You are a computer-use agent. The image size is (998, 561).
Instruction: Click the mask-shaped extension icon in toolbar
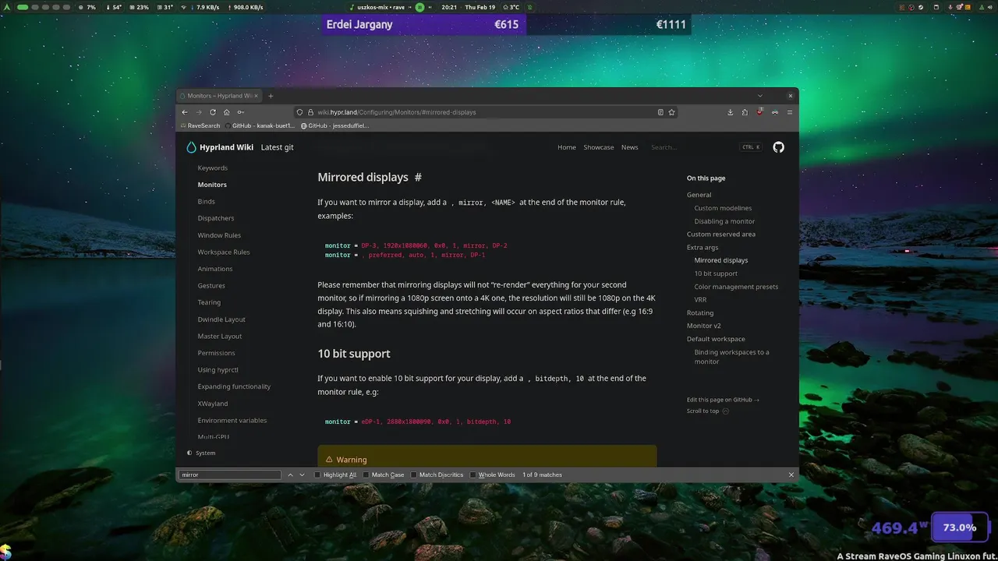(775, 112)
